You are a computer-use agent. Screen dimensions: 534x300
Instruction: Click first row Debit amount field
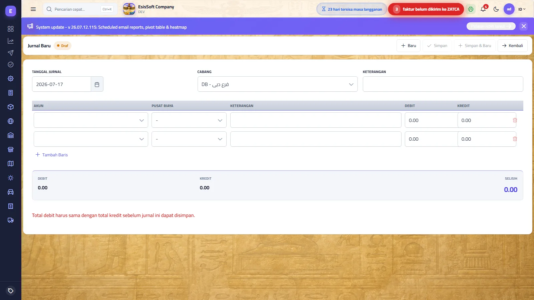click(x=431, y=120)
